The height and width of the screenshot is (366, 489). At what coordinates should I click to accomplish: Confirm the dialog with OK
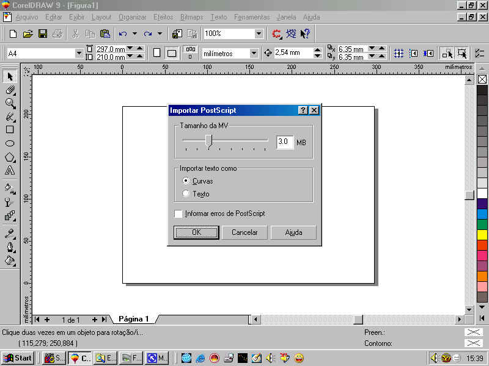tap(196, 232)
